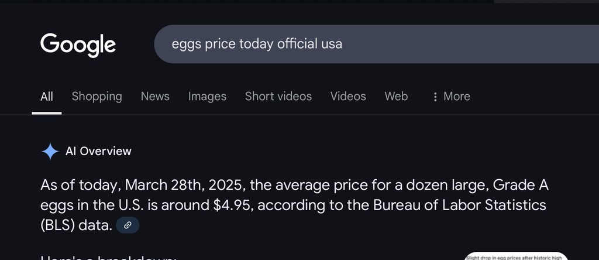This screenshot has width=599, height=260.
Task: Open the source link chip after BLS data
Action: coord(128,225)
